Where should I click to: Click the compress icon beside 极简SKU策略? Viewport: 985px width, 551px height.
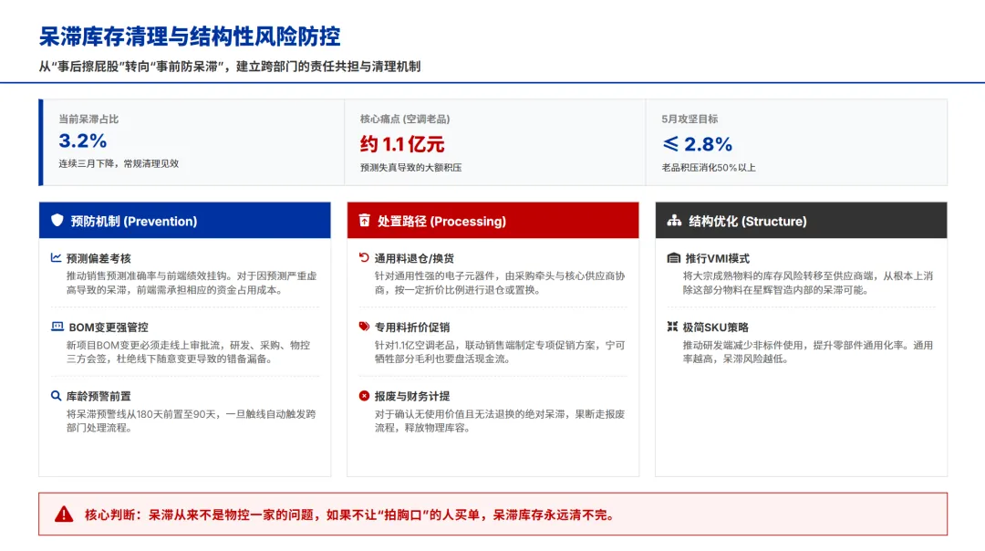tap(672, 327)
